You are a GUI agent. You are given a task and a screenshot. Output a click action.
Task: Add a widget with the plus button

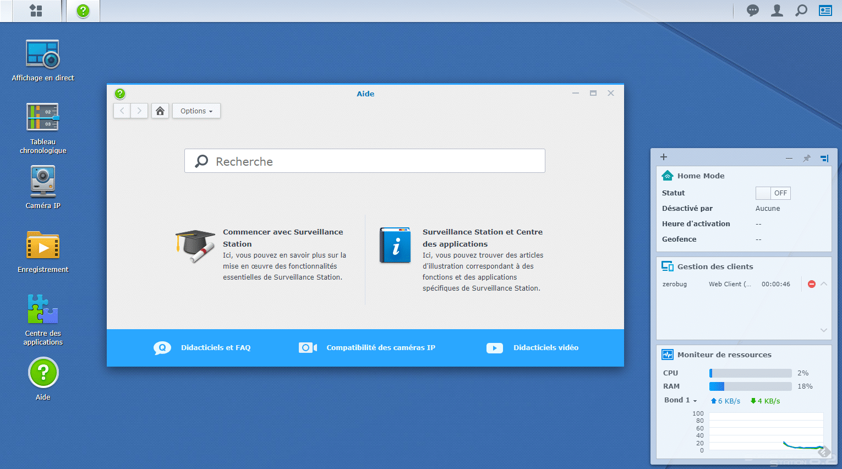tap(664, 157)
